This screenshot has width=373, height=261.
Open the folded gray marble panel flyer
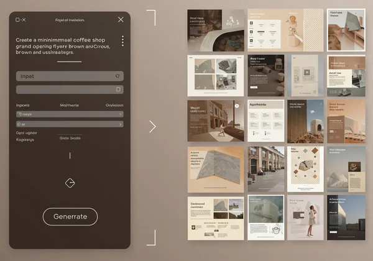216,170
